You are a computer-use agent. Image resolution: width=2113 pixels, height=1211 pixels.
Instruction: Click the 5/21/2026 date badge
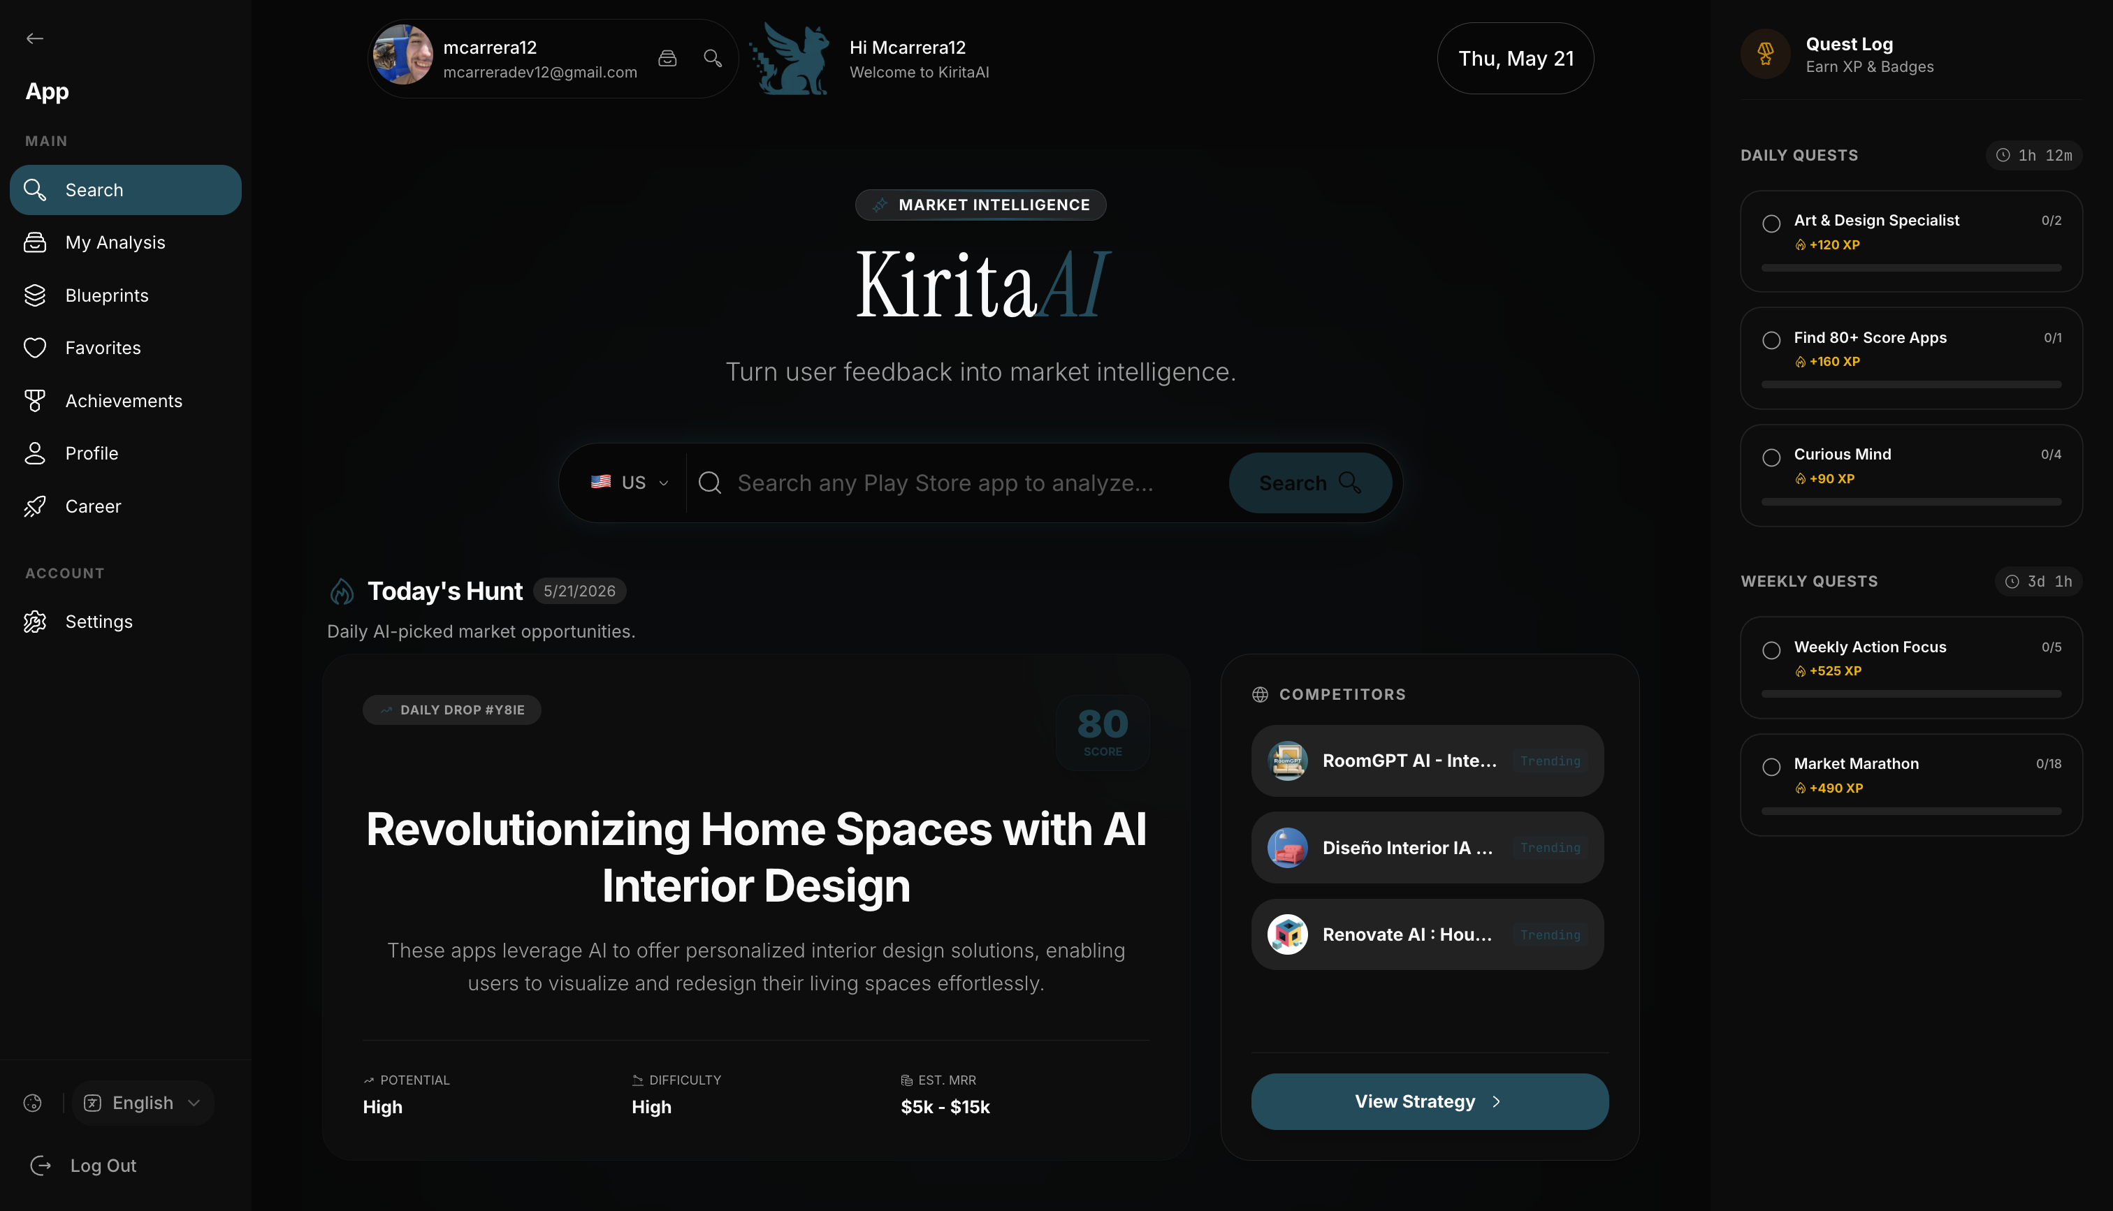click(579, 592)
